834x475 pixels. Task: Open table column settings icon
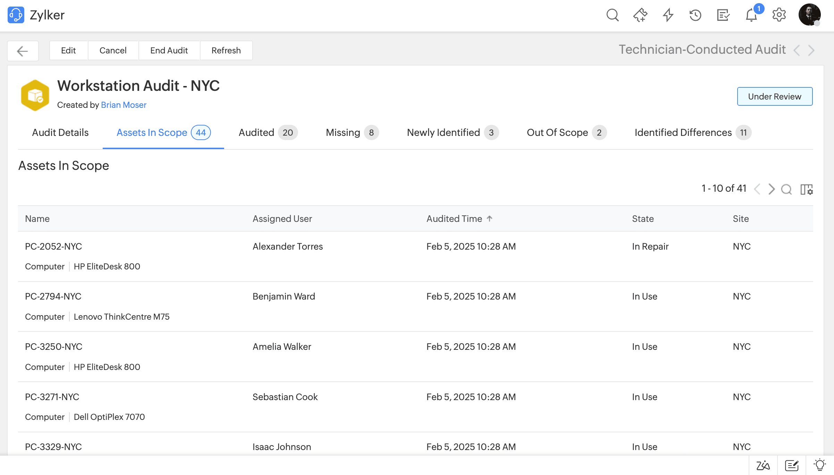(807, 189)
